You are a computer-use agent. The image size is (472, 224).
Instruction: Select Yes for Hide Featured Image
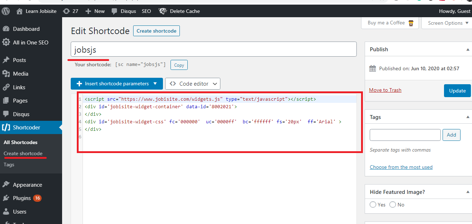[x=373, y=205]
